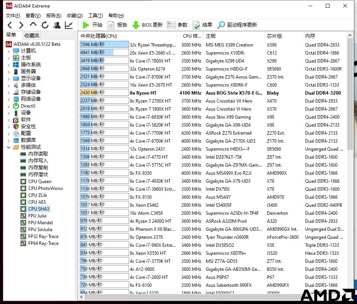
Task: Expand the 操作系统 tree node
Action: pos(9,65)
